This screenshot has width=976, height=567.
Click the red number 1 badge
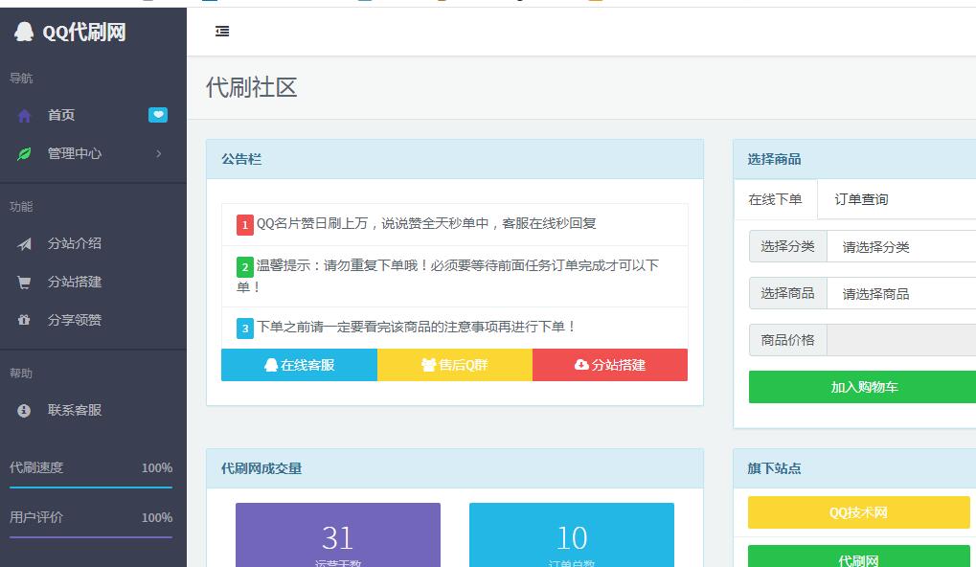[244, 225]
